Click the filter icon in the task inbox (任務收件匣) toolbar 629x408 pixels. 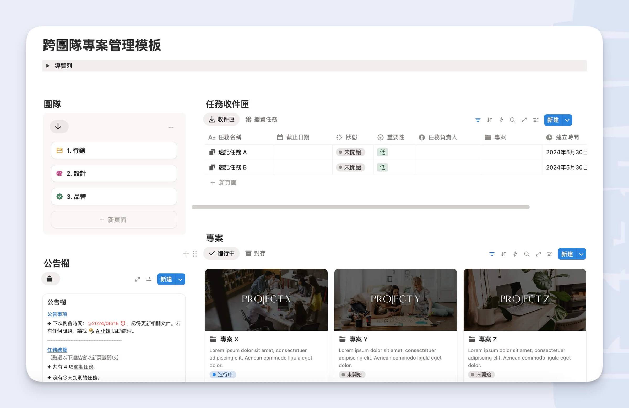click(x=478, y=120)
